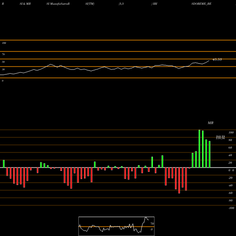The width and height of the screenshot is (236, 236).
Task: Select the -60 label on MR axis
Action: click(230, 193)
